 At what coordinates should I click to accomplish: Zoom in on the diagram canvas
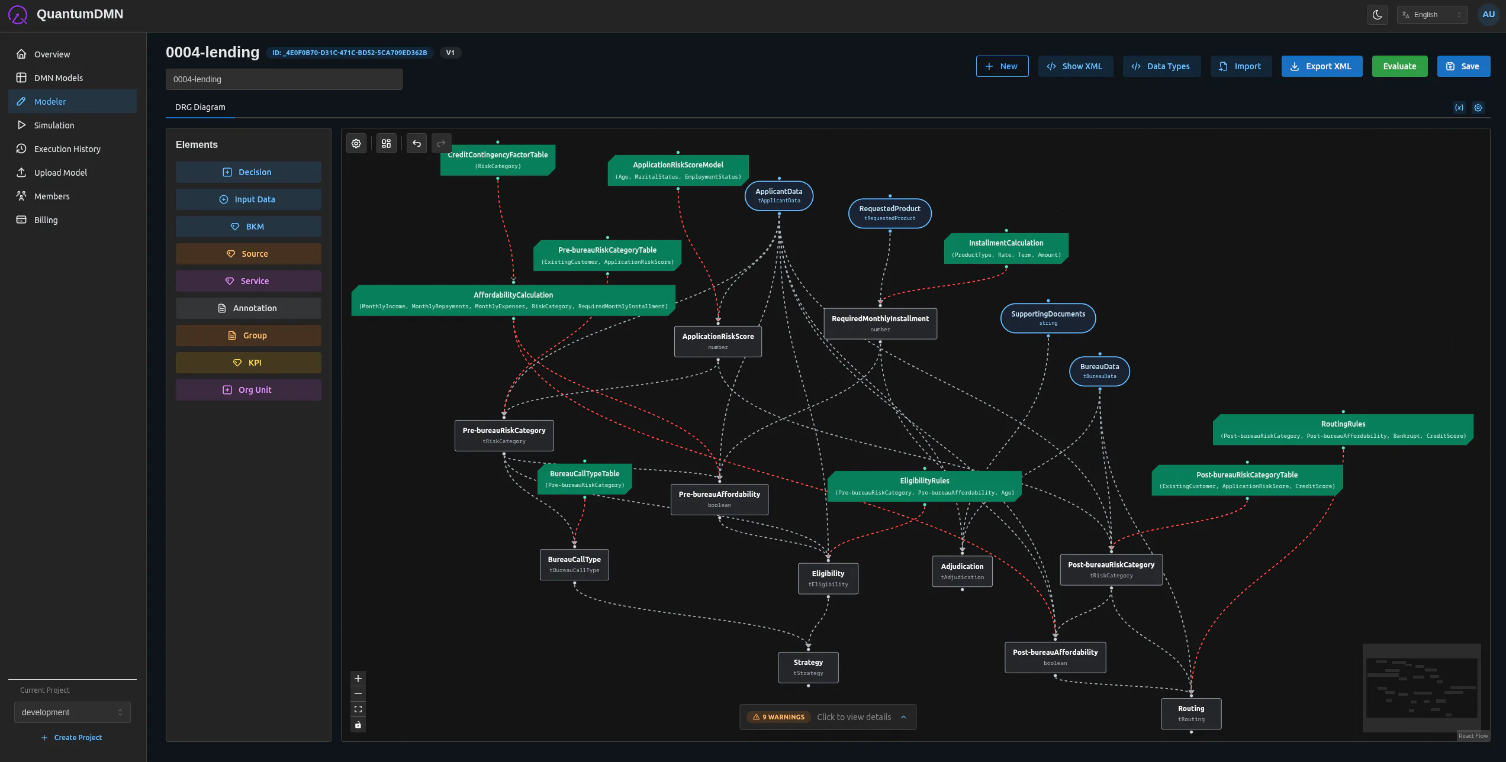tap(358, 679)
